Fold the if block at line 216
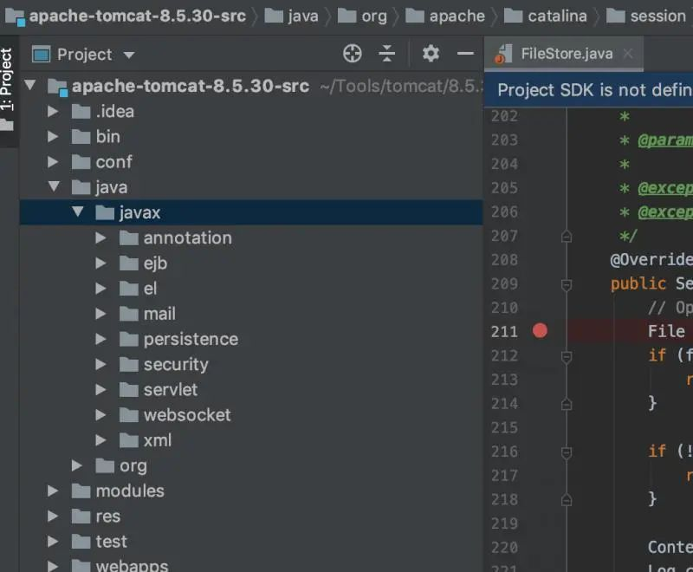The height and width of the screenshot is (572, 693). pos(567,452)
